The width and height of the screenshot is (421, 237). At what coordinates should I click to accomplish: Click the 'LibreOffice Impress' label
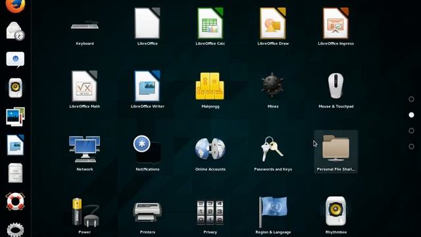(336, 43)
